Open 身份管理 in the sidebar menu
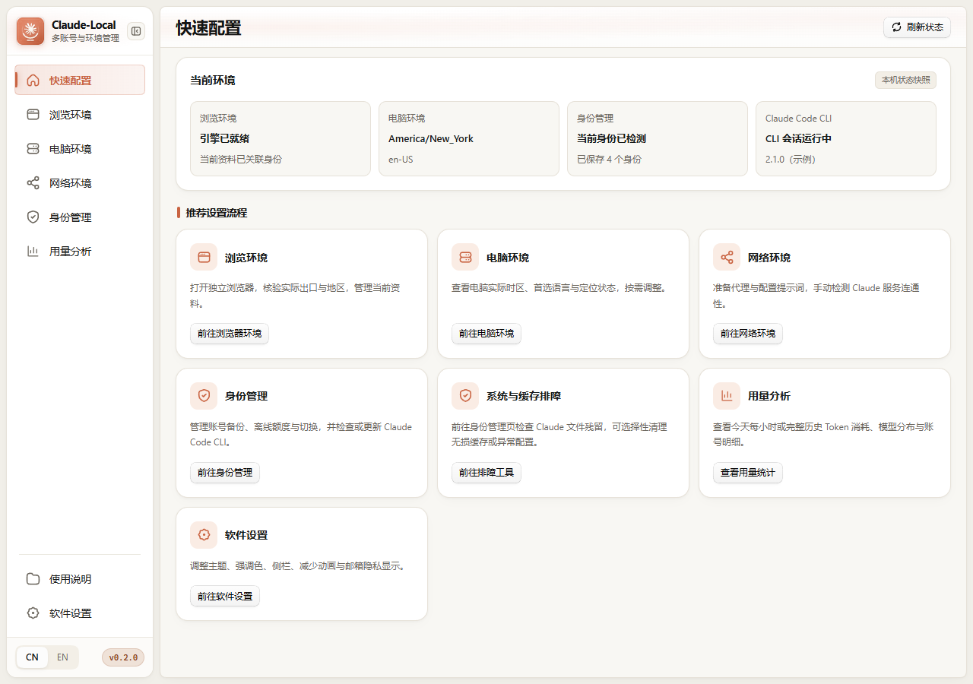973x684 pixels. click(80, 217)
